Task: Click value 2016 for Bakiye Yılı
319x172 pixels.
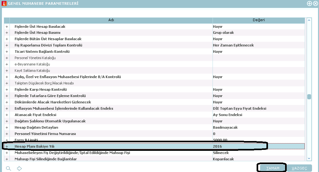Action: click(x=217, y=146)
